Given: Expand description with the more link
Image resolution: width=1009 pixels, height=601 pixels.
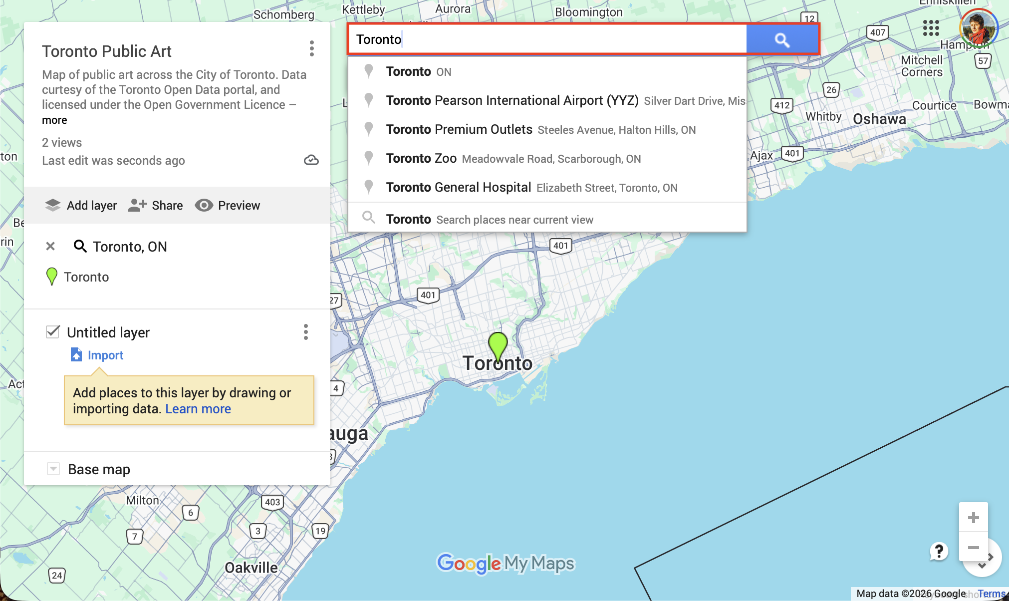Looking at the screenshot, I should 54,120.
